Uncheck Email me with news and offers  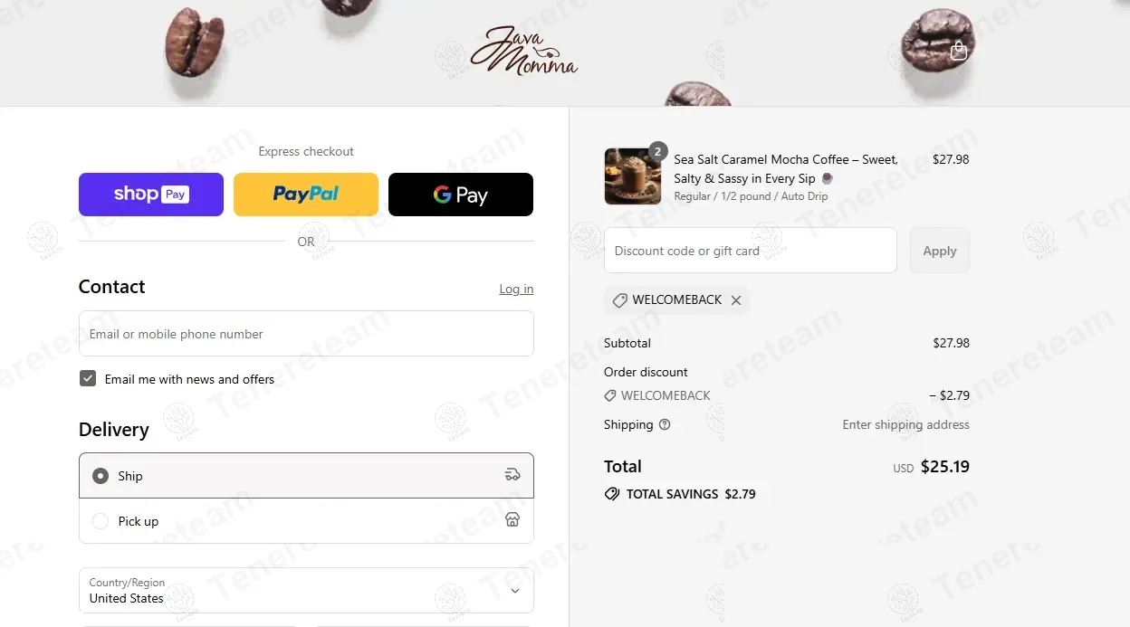[88, 379]
